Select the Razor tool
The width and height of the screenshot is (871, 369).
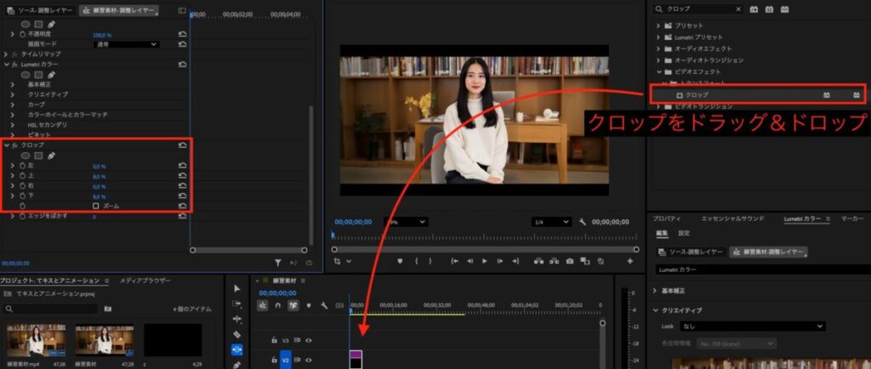[237, 334]
